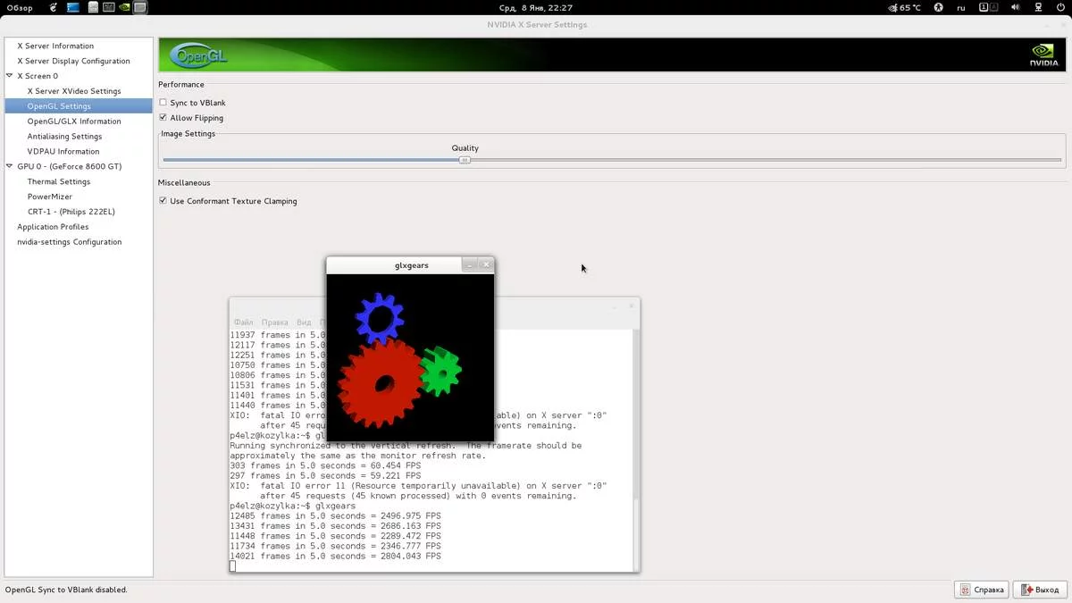
Task: Click the Performance section label
Action: [181, 85]
